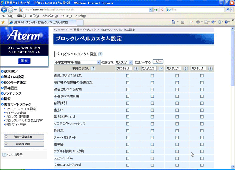
Task: Open the 小学生(中学年)相当 level dropdown
Action: pyautogui.click(x=98, y=62)
